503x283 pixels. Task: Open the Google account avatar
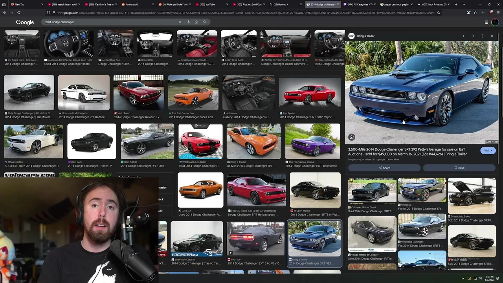[495, 22]
